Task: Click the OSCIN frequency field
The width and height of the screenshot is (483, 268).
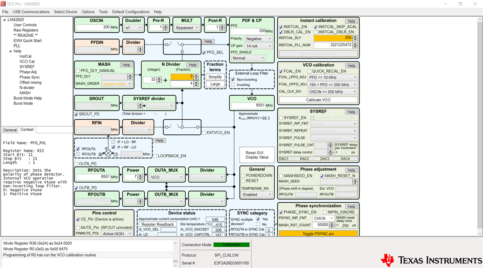Action: pos(94,27)
